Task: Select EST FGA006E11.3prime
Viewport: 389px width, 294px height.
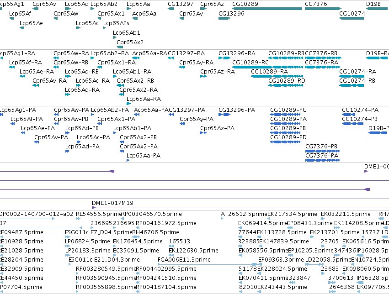Action: tap(184, 260)
